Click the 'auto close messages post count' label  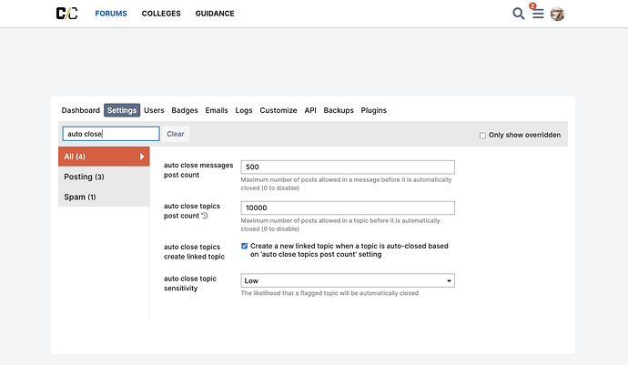[198, 170]
